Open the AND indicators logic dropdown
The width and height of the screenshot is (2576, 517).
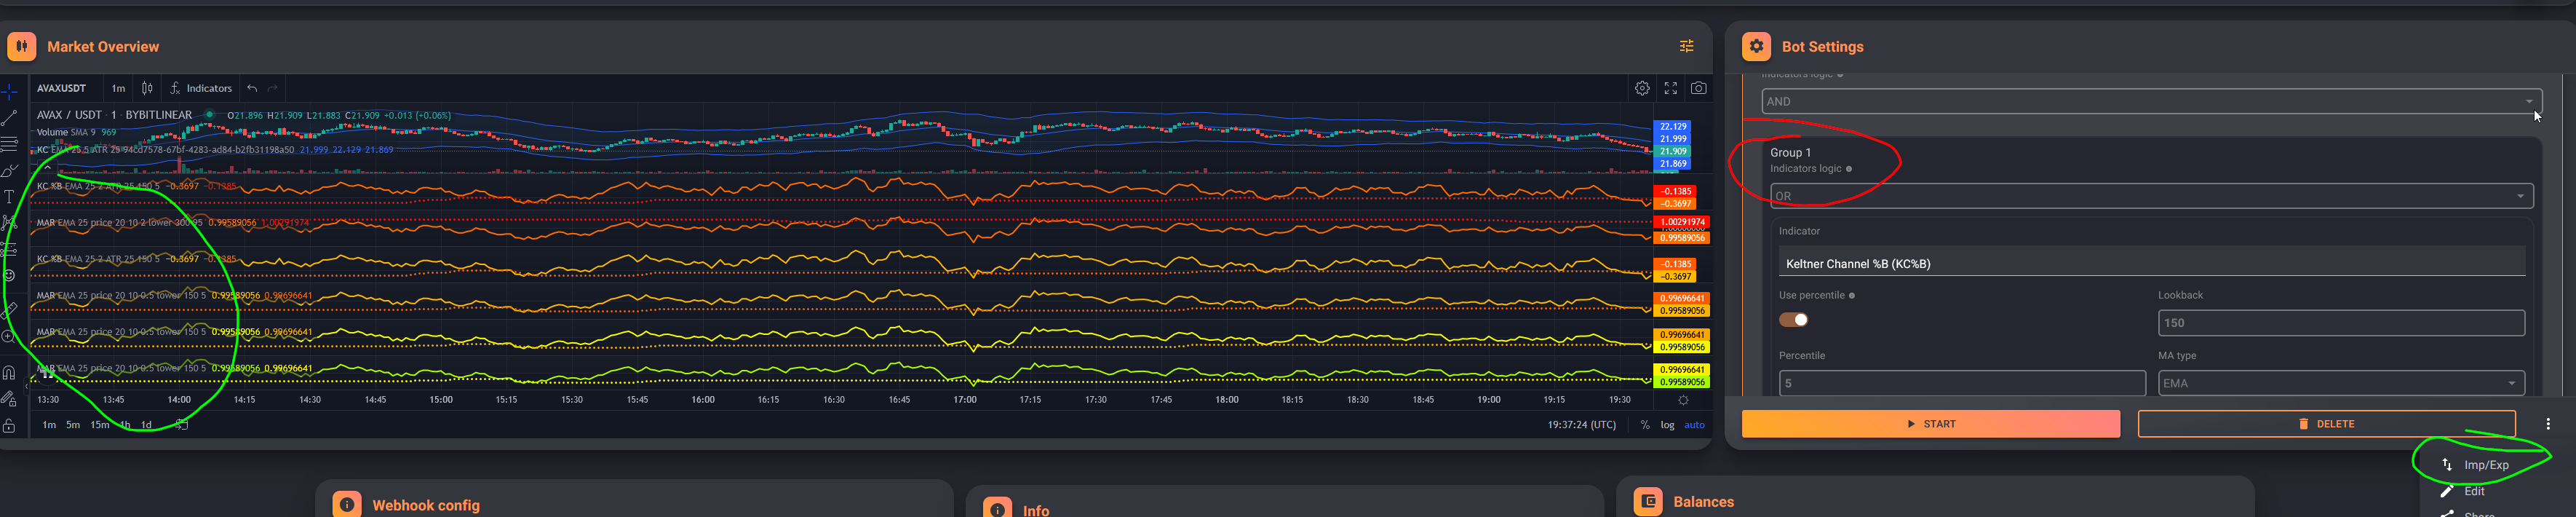2151,101
